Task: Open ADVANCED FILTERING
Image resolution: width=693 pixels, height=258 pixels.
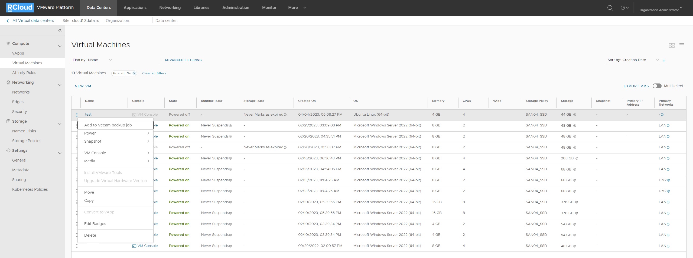Action: [x=183, y=60]
